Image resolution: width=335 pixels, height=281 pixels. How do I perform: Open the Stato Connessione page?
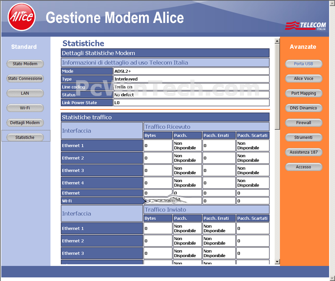[25, 78]
